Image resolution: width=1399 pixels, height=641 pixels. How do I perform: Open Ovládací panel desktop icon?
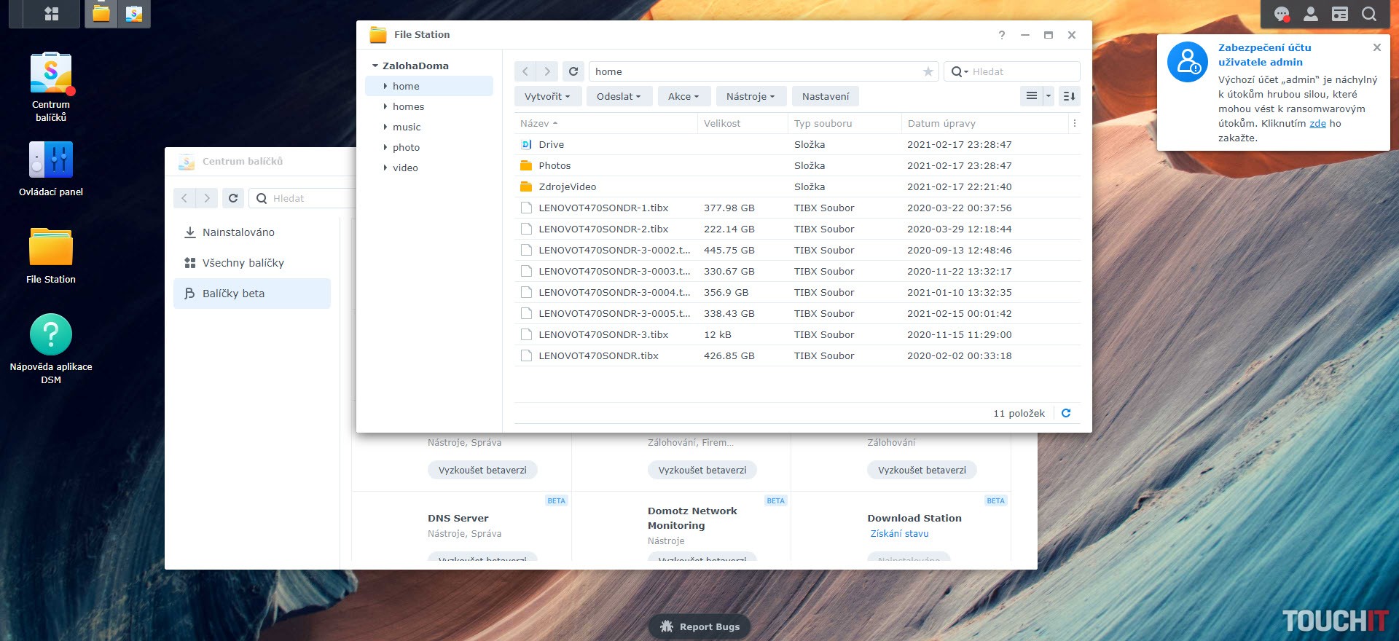tap(51, 161)
